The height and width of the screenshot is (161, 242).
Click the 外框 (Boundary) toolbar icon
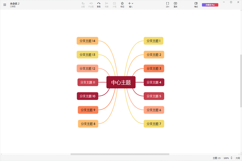[x=114, y=5]
